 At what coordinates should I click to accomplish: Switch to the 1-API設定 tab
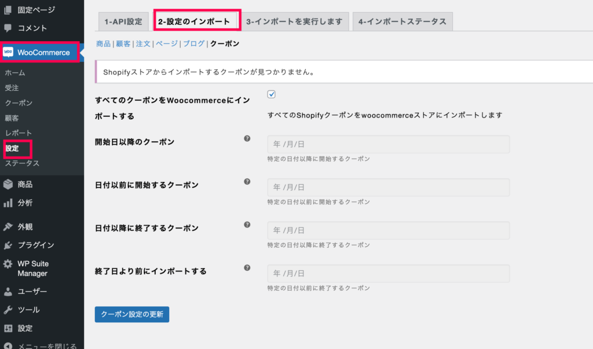pos(123,21)
